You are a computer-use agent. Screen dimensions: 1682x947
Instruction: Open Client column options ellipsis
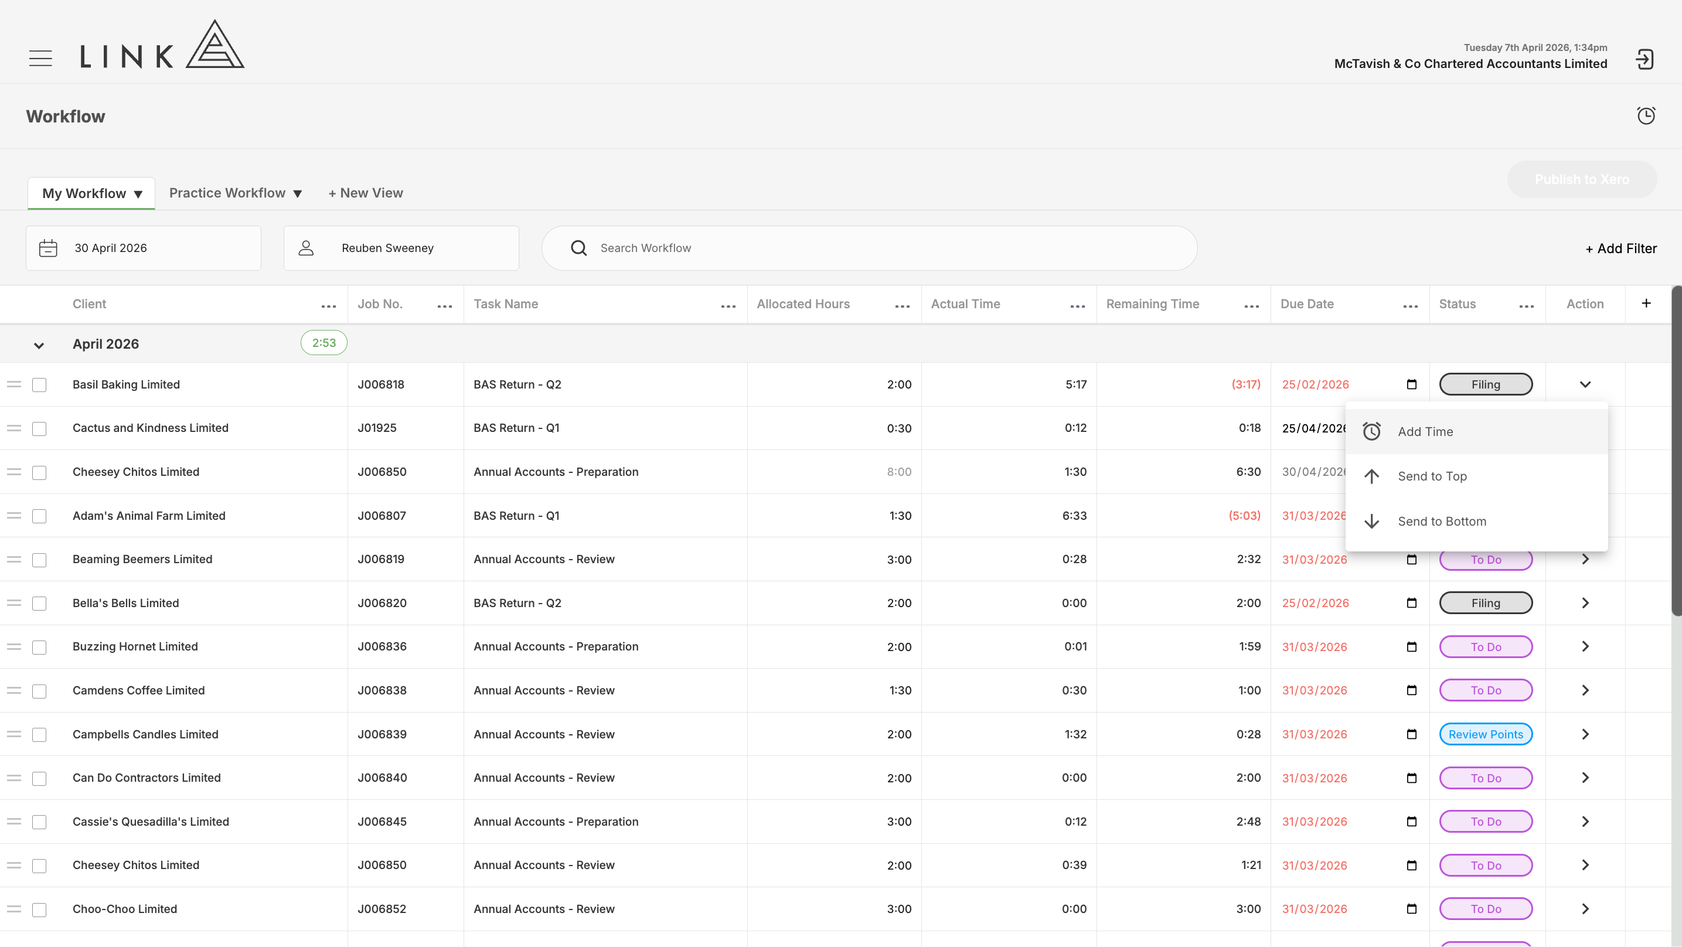(x=328, y=306)
